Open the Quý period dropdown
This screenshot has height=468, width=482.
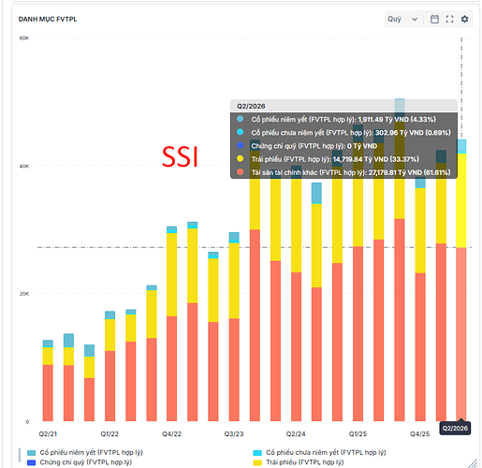402,20
